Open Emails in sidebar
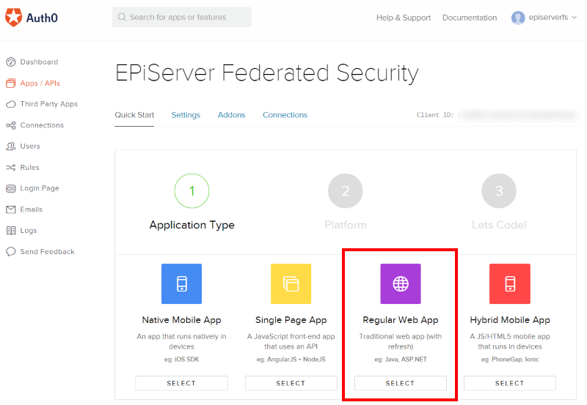 click(x=32, y=209)
